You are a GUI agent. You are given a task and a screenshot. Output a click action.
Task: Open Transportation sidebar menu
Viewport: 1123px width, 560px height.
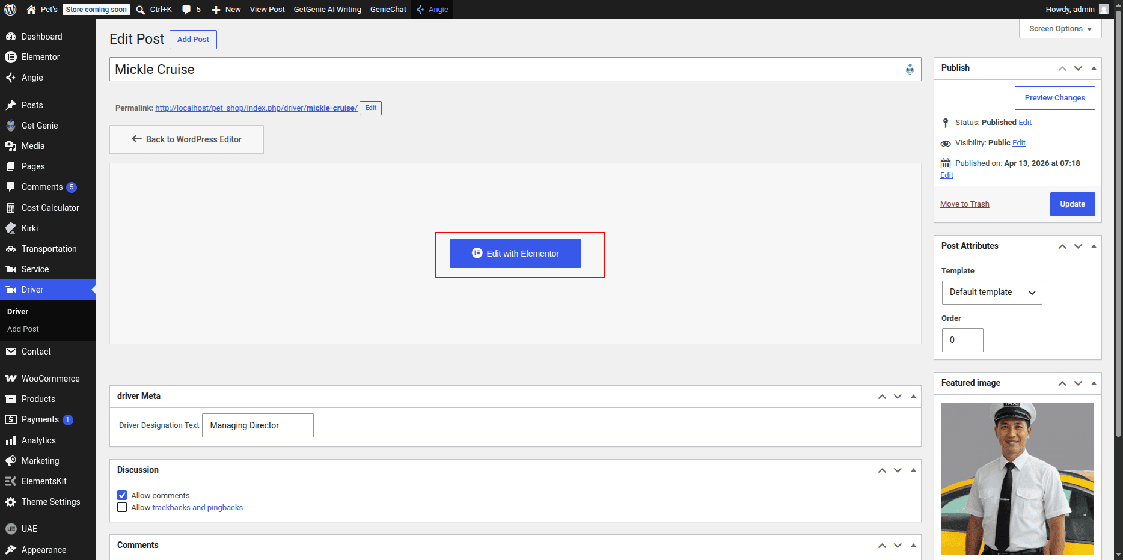[x=48, y=249]
